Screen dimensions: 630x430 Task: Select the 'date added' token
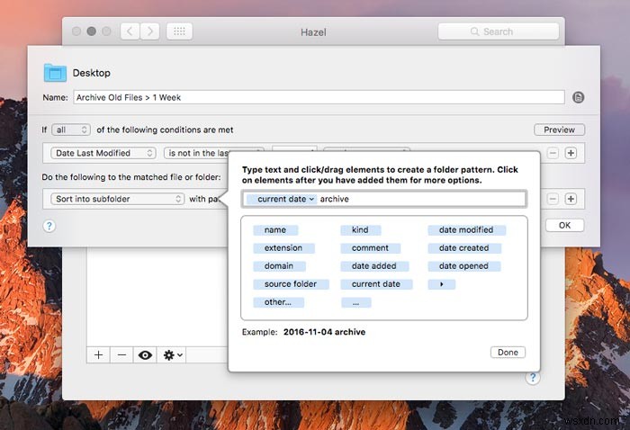click(374, 266)
